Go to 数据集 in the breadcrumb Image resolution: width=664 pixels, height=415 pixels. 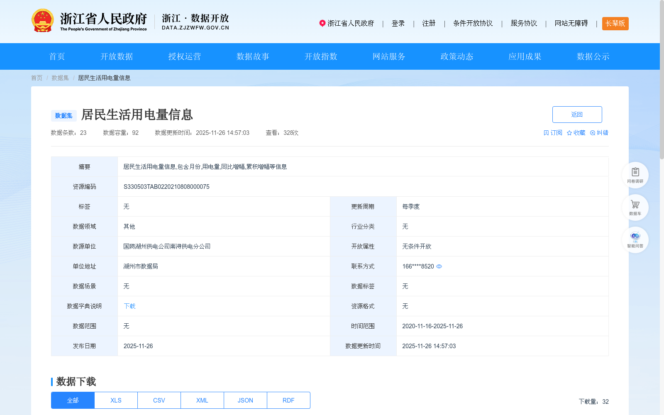pyautogui.click(x=60, y=78)
